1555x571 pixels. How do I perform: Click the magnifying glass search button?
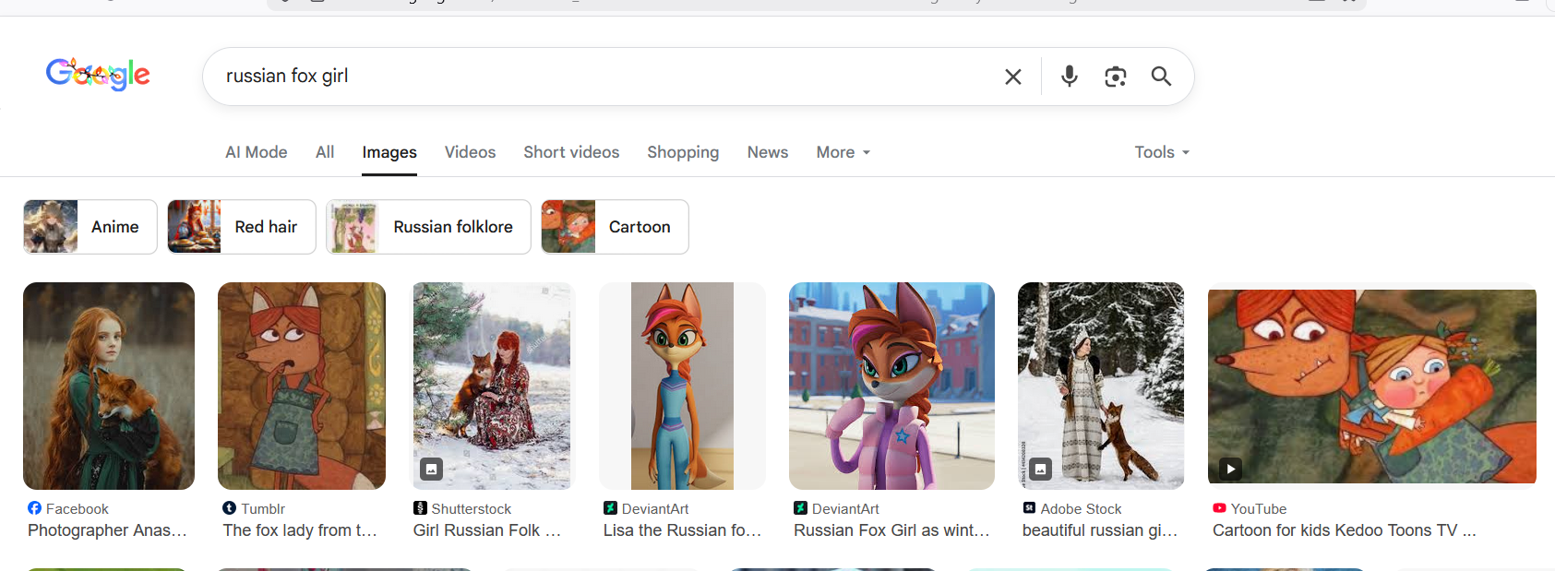click(x=1161, y=77)
